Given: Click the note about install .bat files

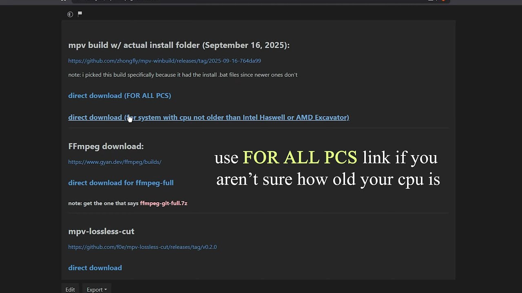Looking at the screenshot, I should point(183,75).
